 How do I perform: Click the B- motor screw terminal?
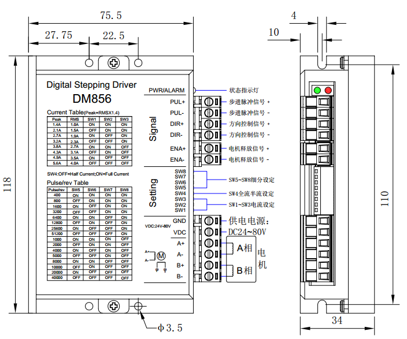[x=209, y=276]
